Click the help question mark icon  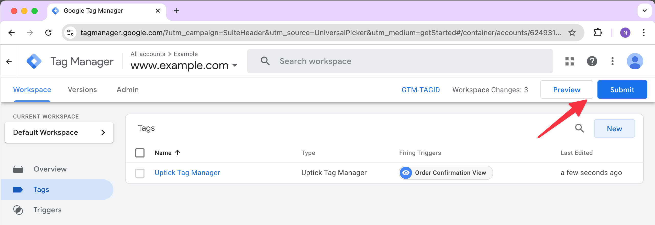coord(592,61)
